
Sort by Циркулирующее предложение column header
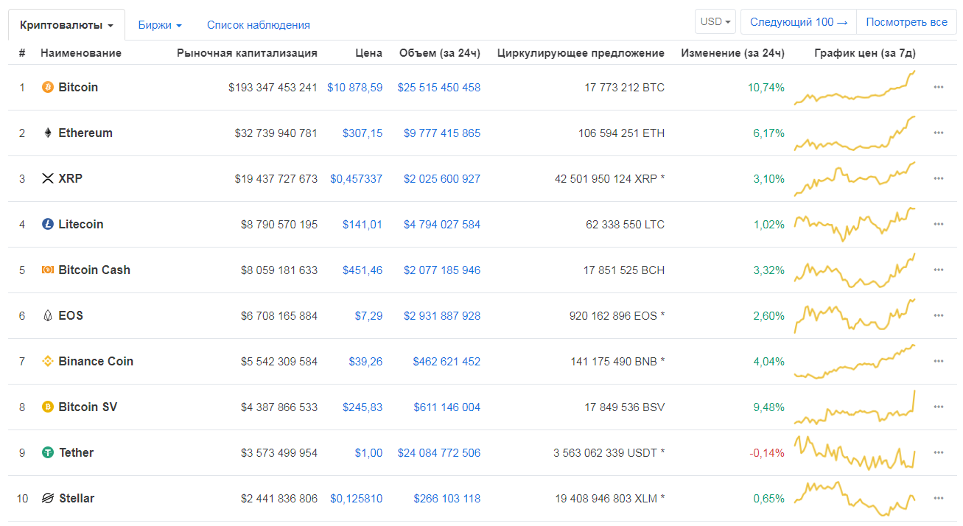click(581, 53)
